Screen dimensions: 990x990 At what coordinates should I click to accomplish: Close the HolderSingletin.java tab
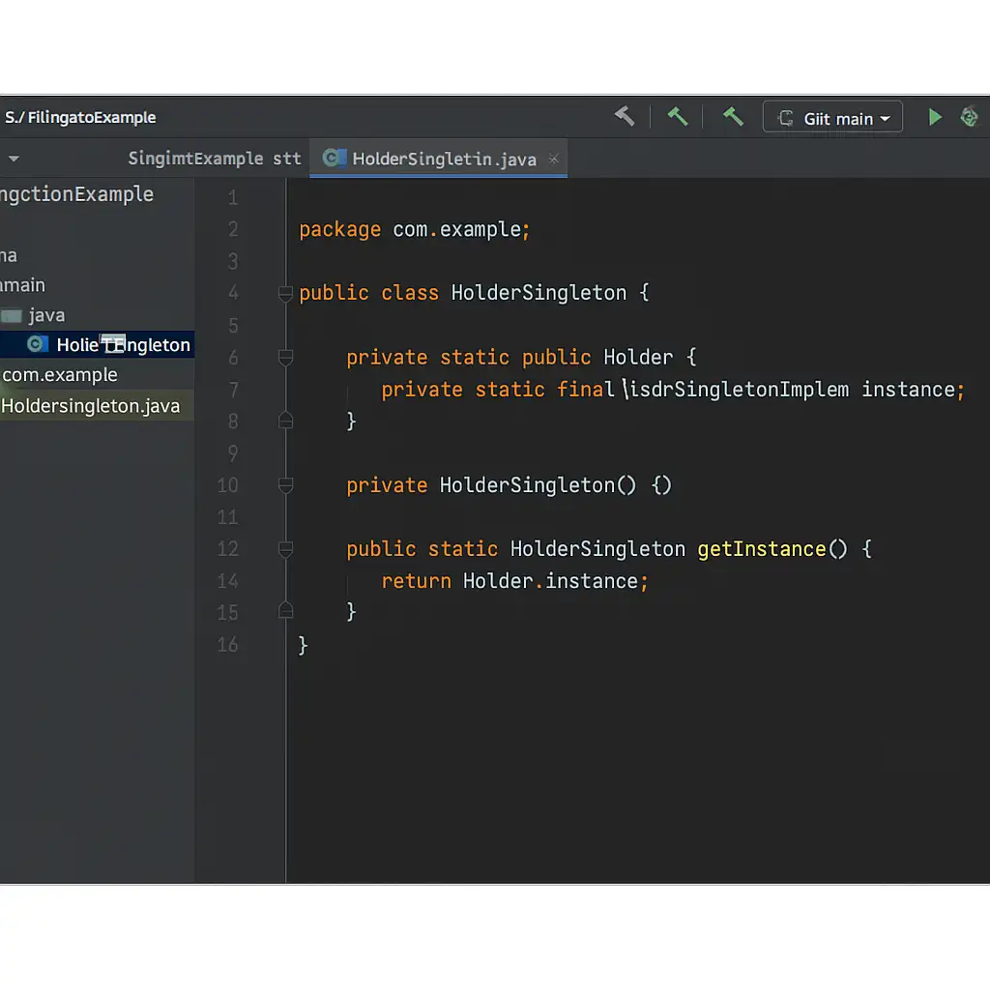click(554, 160)
